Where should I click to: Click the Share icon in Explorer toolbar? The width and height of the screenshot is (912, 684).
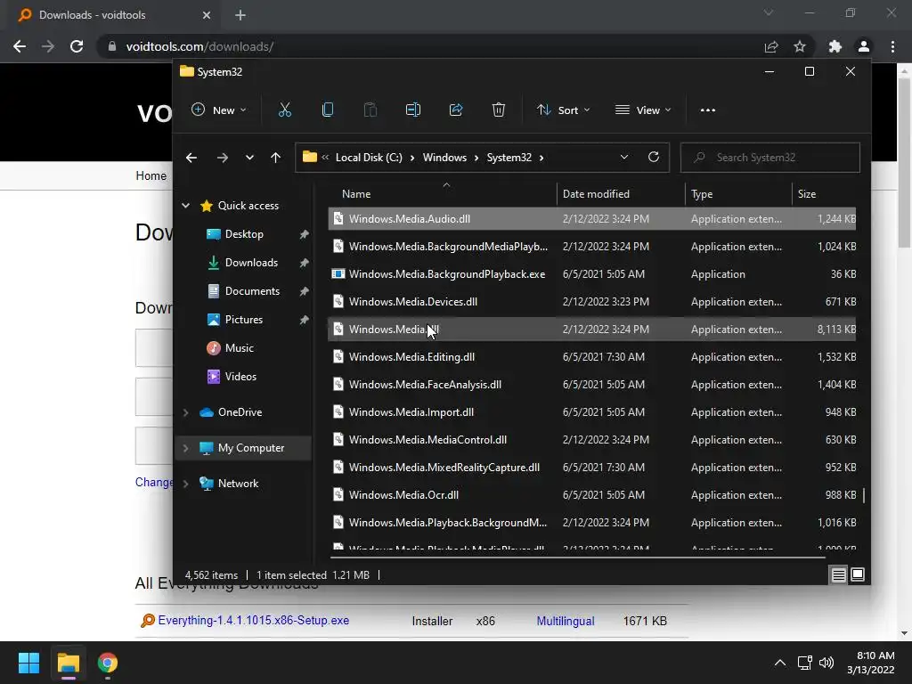coord(456,110)
